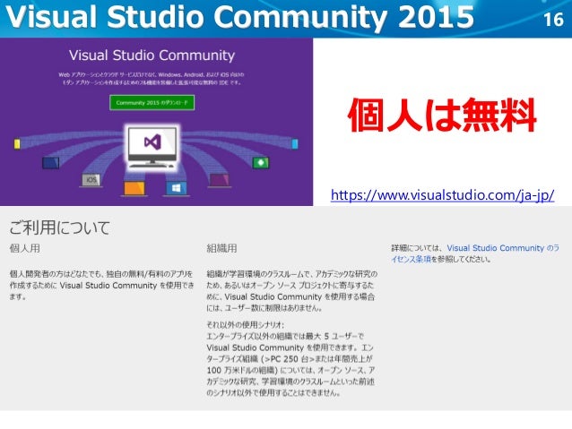Click the yellow phone device icon

pos(17,143)
